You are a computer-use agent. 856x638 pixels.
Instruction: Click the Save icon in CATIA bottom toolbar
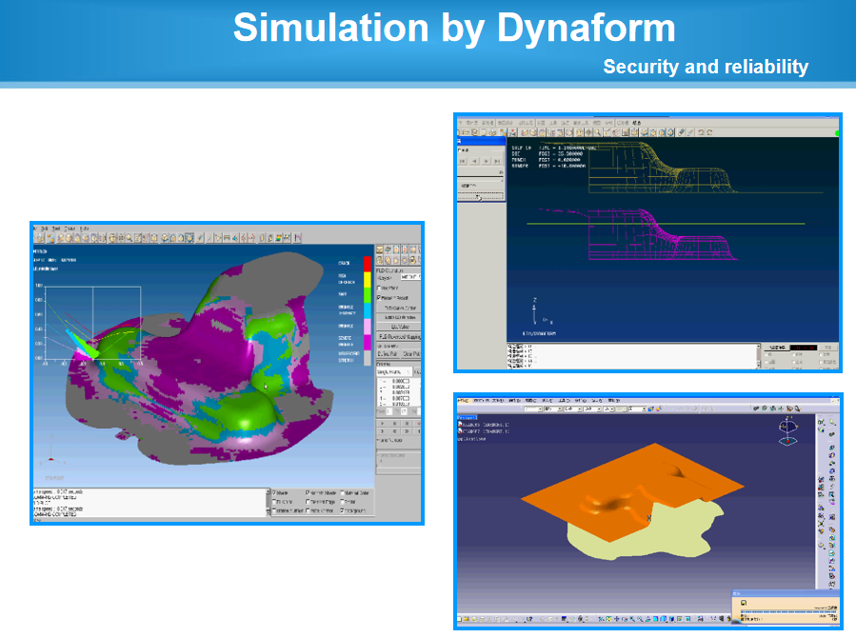click(x=474, y=619)
